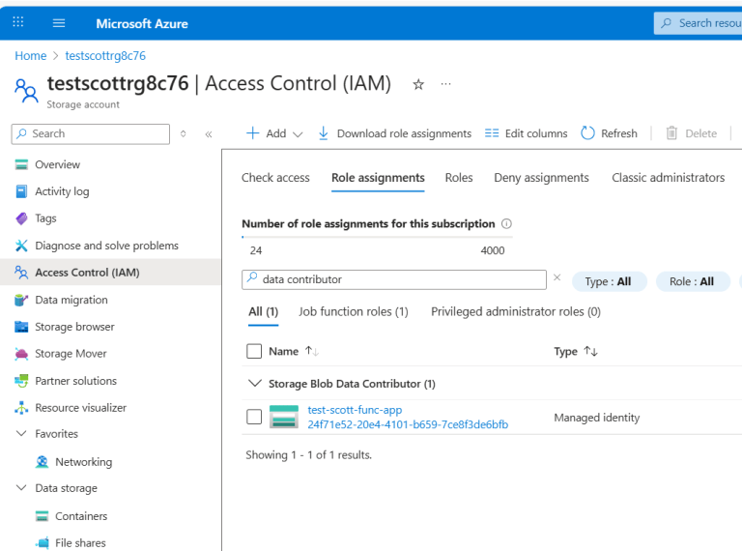The width and height of the screenshot is (742, 551).
Task: Click the Storage Mover icon
Action: (x=21, y=354)
